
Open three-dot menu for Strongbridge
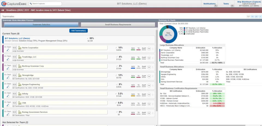[153, 76]
